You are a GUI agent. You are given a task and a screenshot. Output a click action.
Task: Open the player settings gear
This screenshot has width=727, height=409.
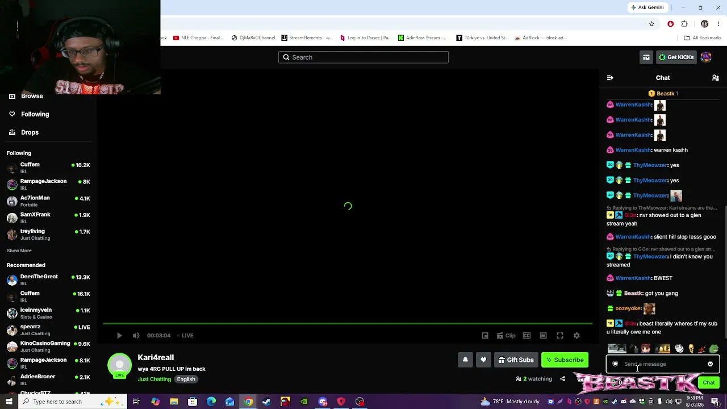[x=576, y=336]
